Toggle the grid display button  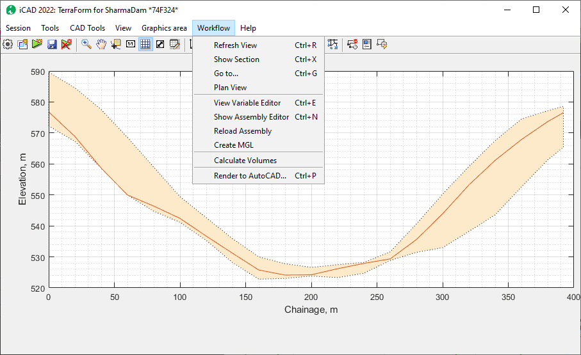point(145,44)
